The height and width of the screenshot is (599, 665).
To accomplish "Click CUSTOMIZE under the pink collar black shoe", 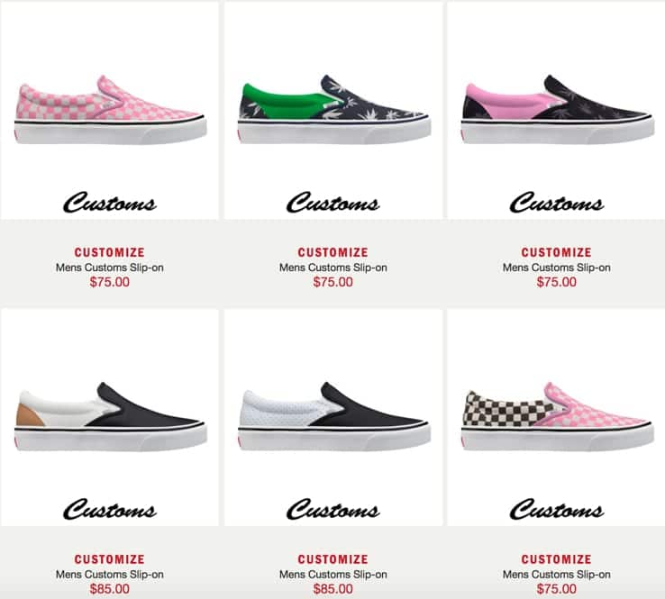I will click(557, 252).
